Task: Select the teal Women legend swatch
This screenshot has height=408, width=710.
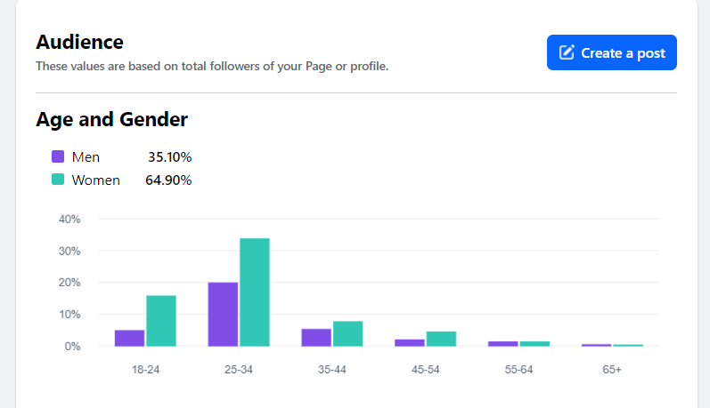Action: point(58,180)
